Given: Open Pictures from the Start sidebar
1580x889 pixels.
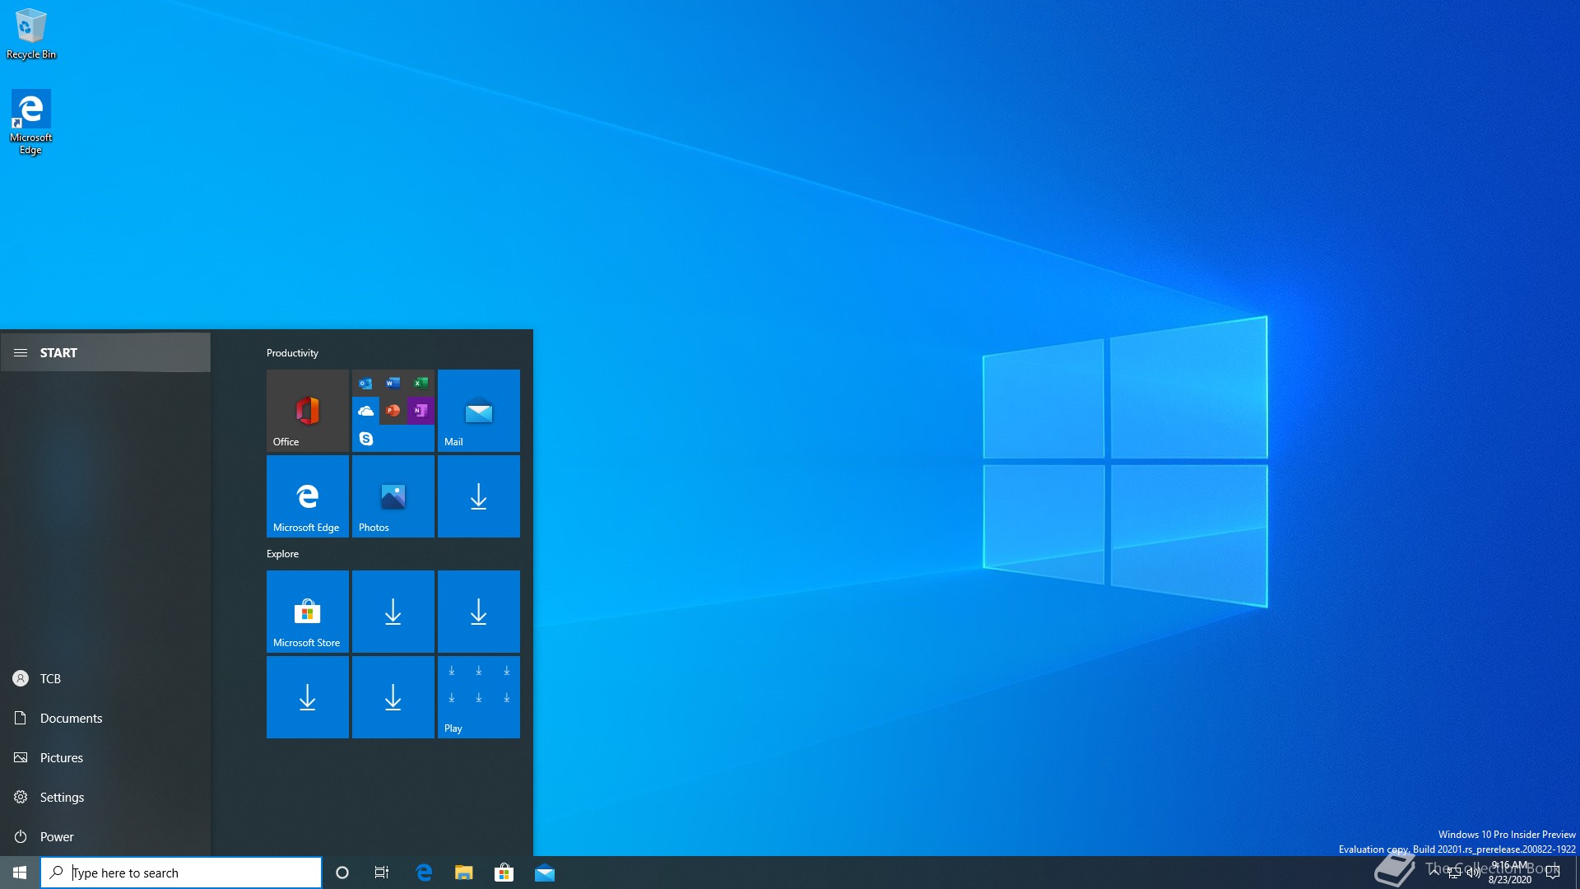Looking at the screenshot, I should pos(105,757).
